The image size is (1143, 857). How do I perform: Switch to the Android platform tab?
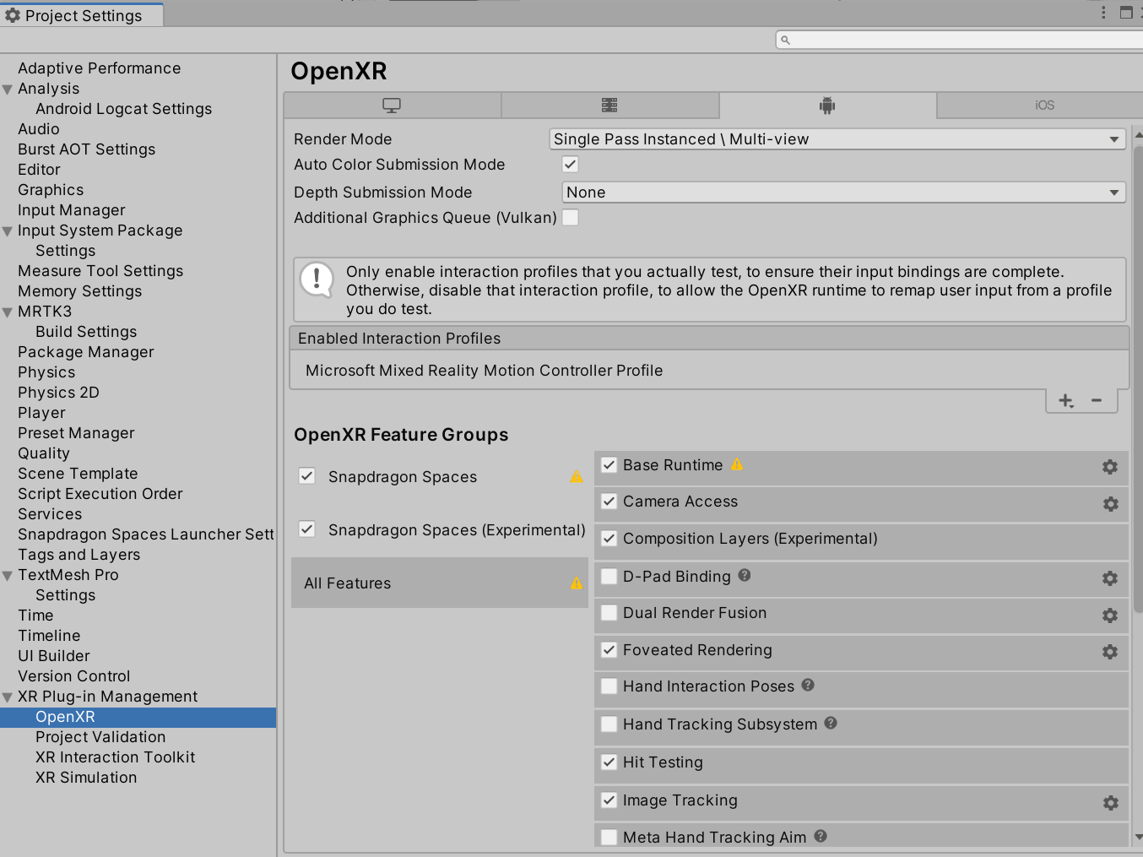click(827, 106)
